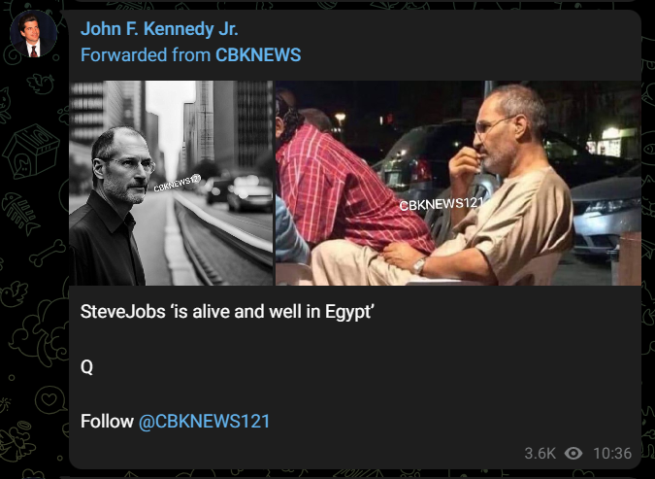Open John F. Kennedy Jr. profile avatar
Image resolution: width=655 pixels, height=479 pixels.
[x=33, y=33]
